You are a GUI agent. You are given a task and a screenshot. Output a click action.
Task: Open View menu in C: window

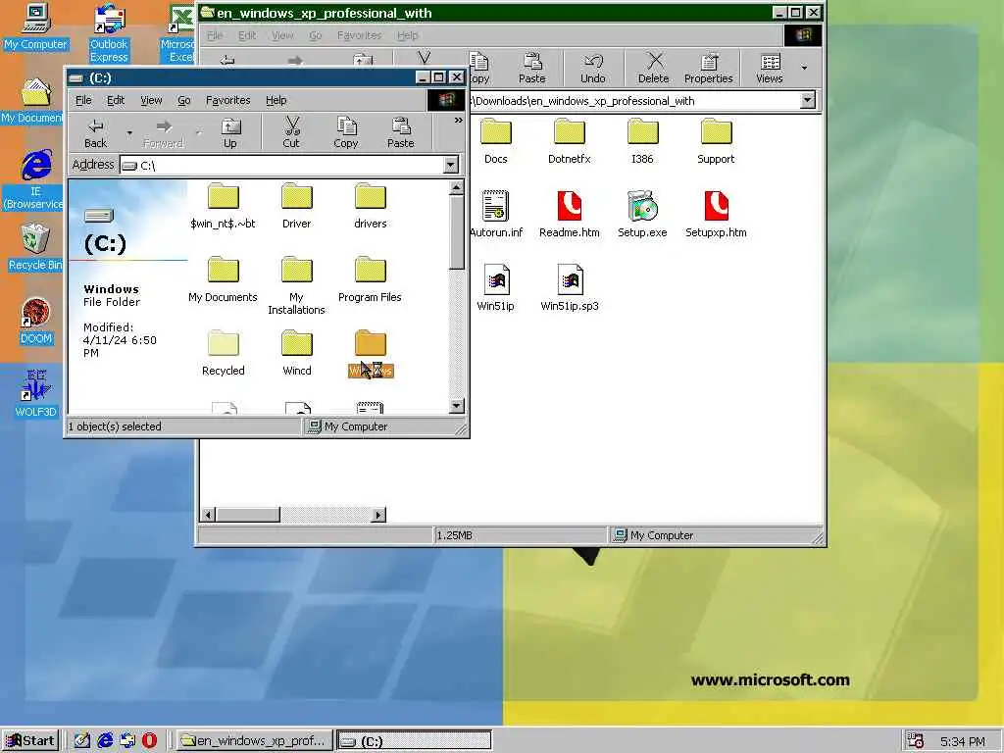pos(151,100)
